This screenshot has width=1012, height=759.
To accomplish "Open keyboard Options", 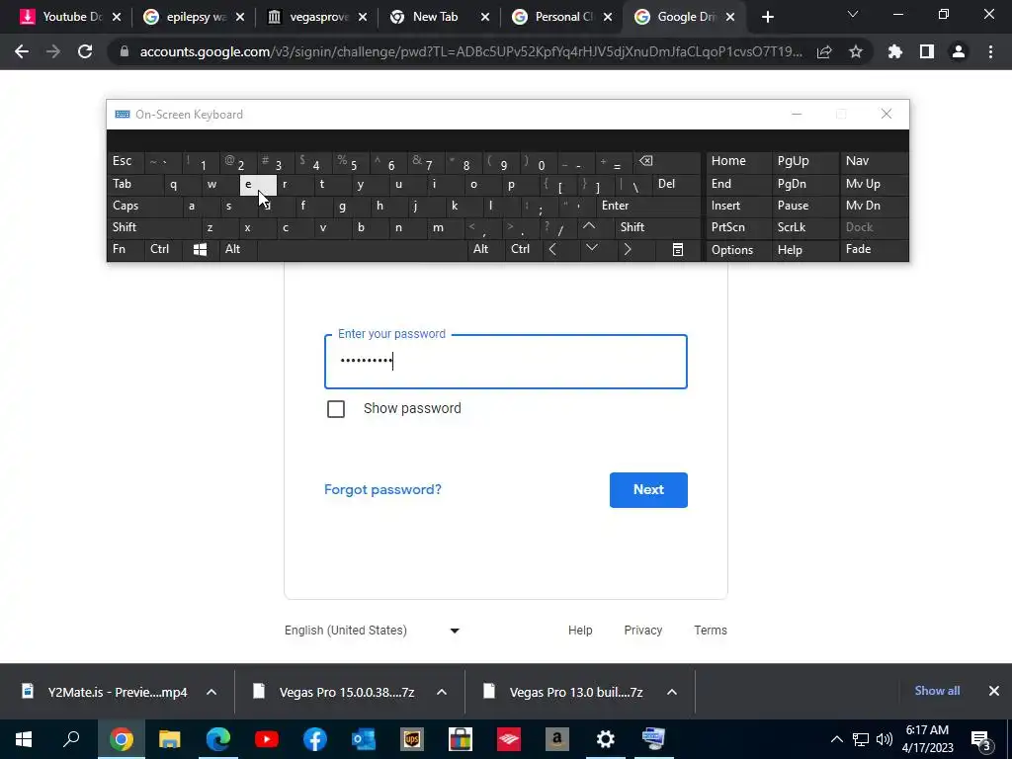I will coord(737,250).
